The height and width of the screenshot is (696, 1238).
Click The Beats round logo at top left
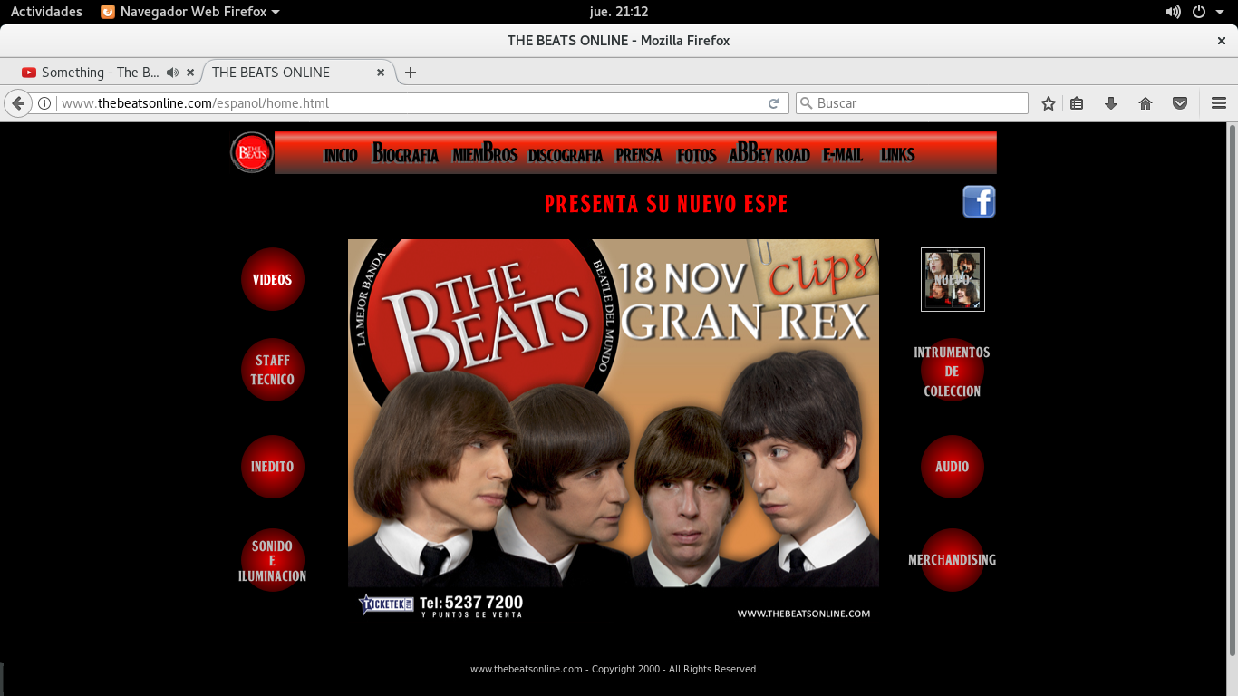point(252,152)
